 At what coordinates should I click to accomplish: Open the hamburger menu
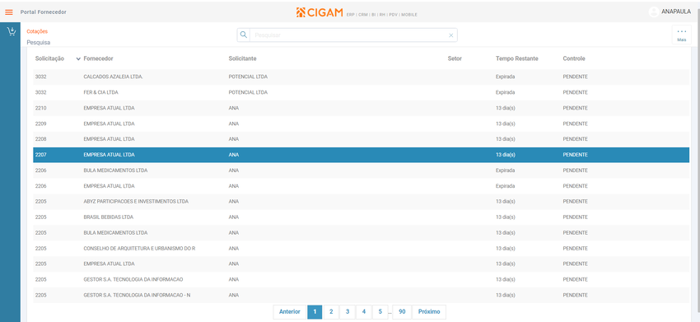click(9, 12)
